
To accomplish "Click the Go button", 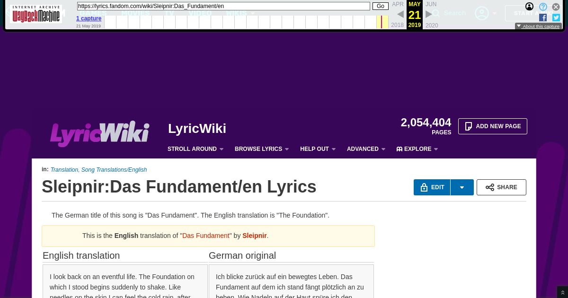I will click(x=381, y=6).
